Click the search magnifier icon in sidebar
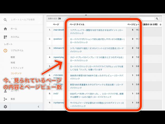Image resolution: width=165 pixels, height=124 pixels. [x=5, y=20]
